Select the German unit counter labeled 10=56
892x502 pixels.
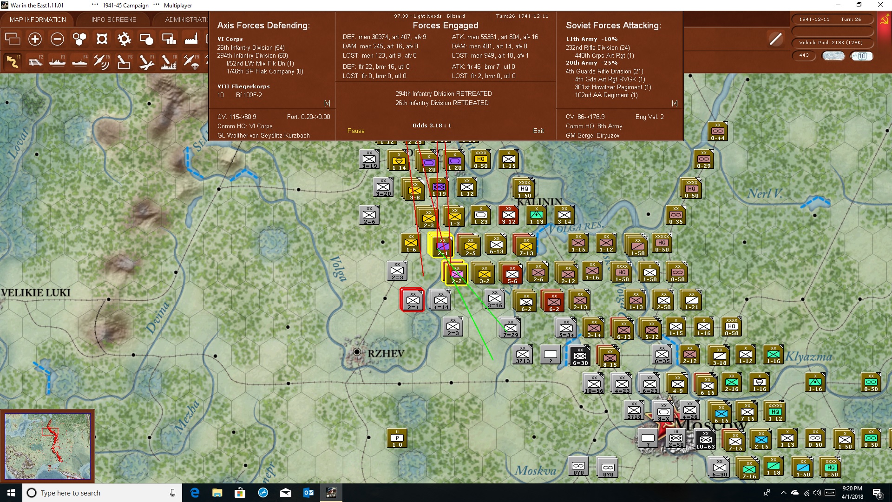click(x=594, y=383)
